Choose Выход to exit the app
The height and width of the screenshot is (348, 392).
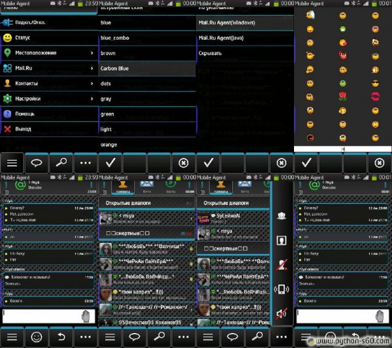[x=49, y=129]
